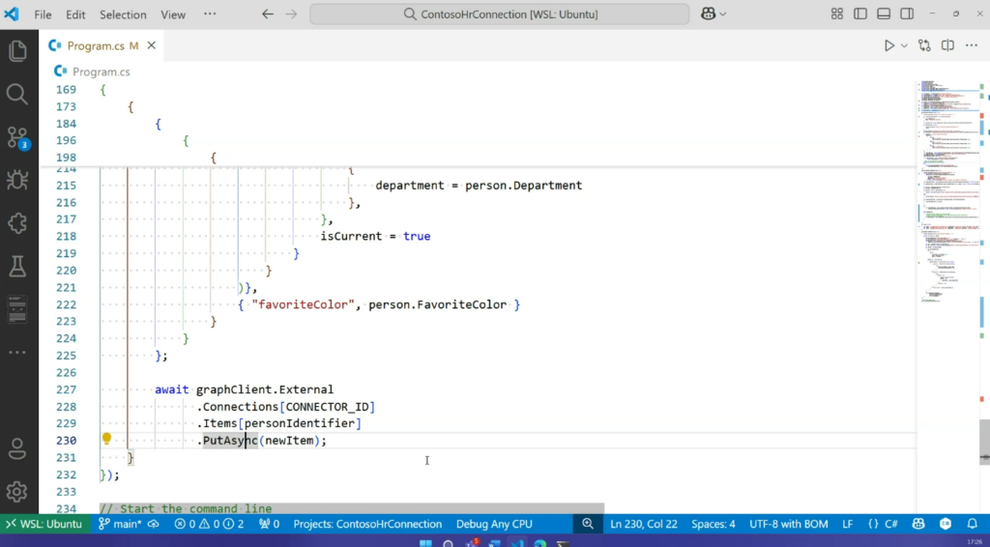Image resolution: width=990 pixels, height=547 pixels.
Task: Click the VS Code logo in title bar
Action: (12, 14)
